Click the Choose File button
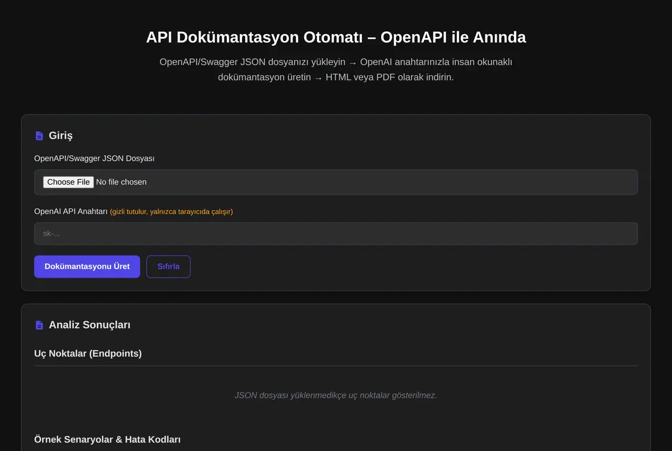672x451 pixels. [x=68, y=182]
